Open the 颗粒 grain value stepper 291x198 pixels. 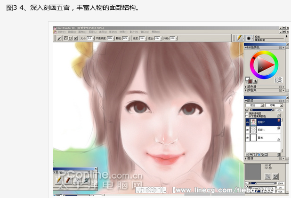(129, 39)
